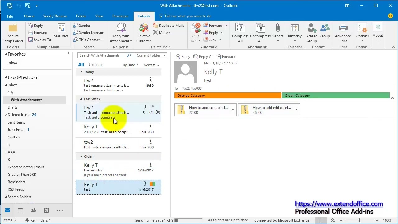398x224 pixels.
Task: Click Forward in reading pane
Action: 226,57
